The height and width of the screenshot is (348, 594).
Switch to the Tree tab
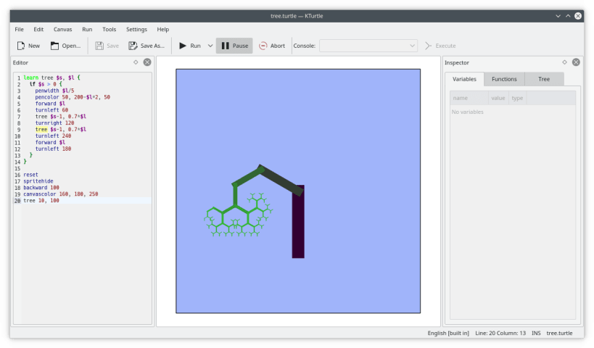click(x=544, y=79)
